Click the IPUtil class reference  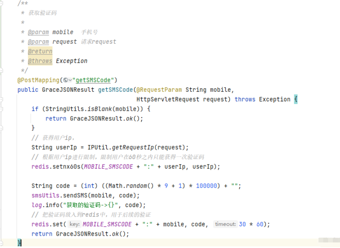(x=98, y=147)
